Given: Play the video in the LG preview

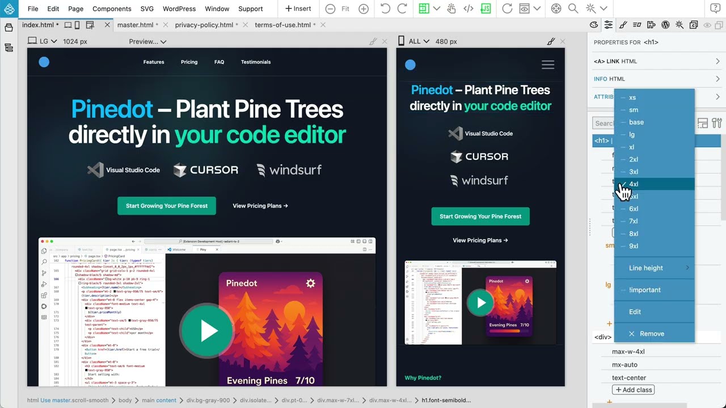Looking at the screenshot, I should click(206, 331).
